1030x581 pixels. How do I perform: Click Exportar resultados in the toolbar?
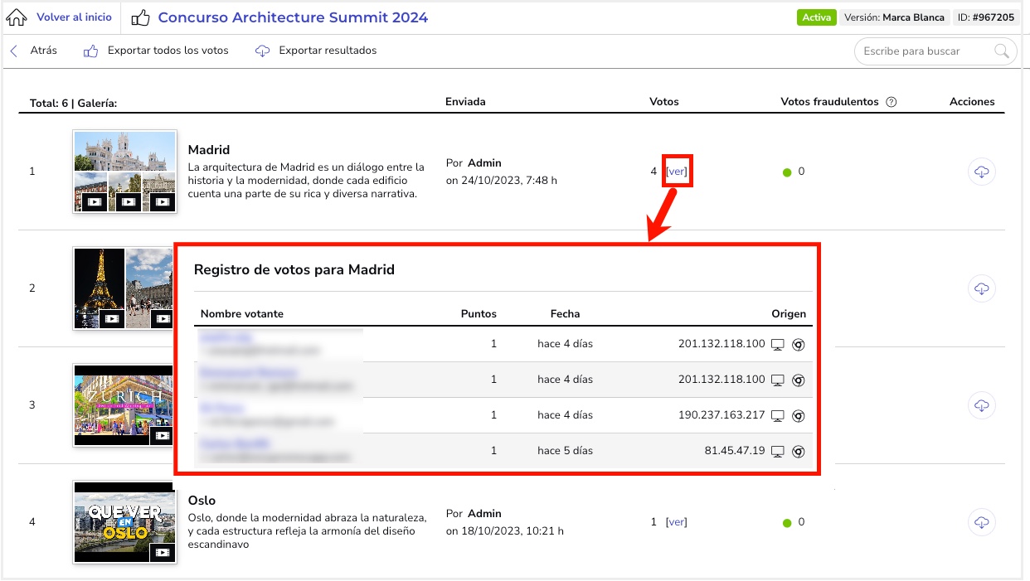[x=316, y=51]
